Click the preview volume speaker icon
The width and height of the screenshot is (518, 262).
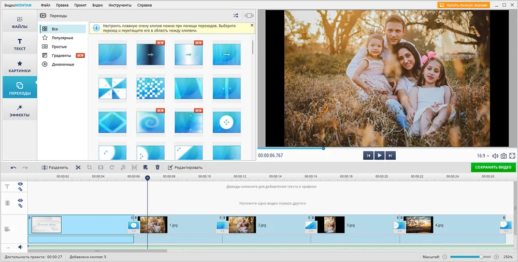tap(495, 156)
